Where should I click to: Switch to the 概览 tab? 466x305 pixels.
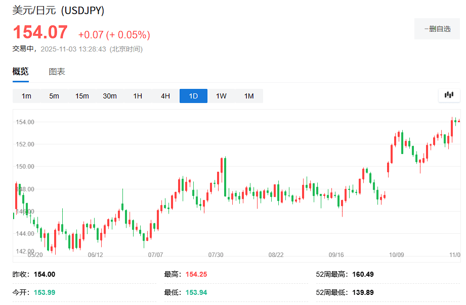21,72
